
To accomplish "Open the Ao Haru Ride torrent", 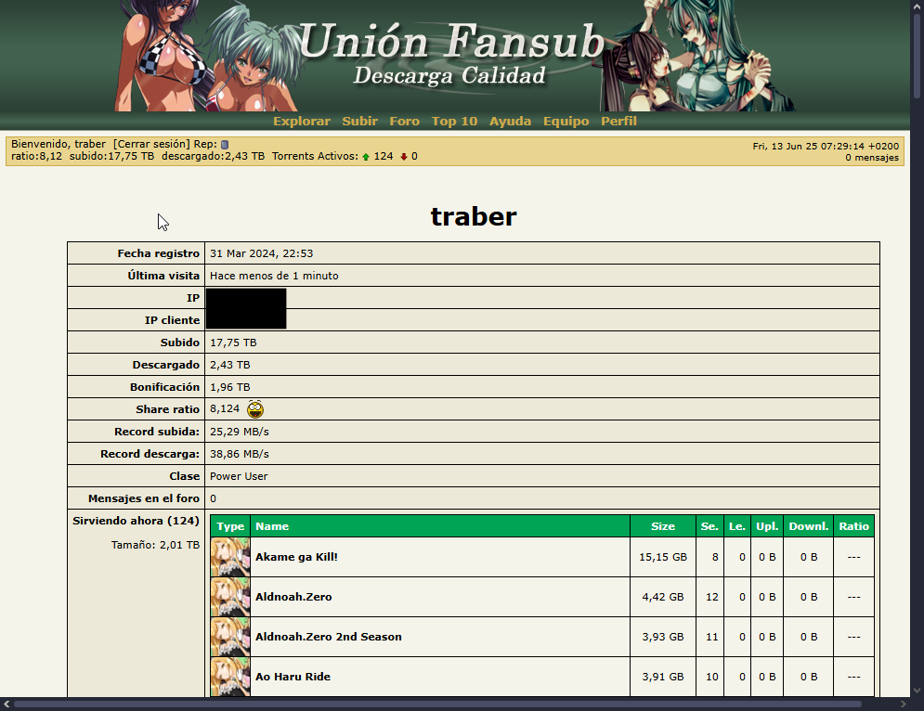I will [293, 677].
